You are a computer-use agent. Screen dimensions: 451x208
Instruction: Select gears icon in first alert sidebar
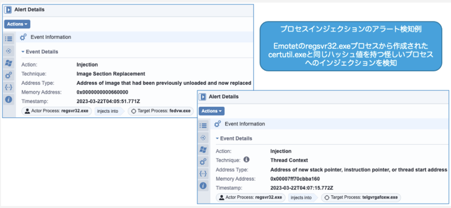point(9,75)
